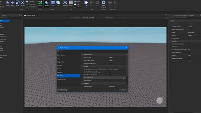The width and height of the screenshot is (201, 113).
Task: Open the Fit to Window dropdown
Action: pyautogui.click(x=110, y=18)
